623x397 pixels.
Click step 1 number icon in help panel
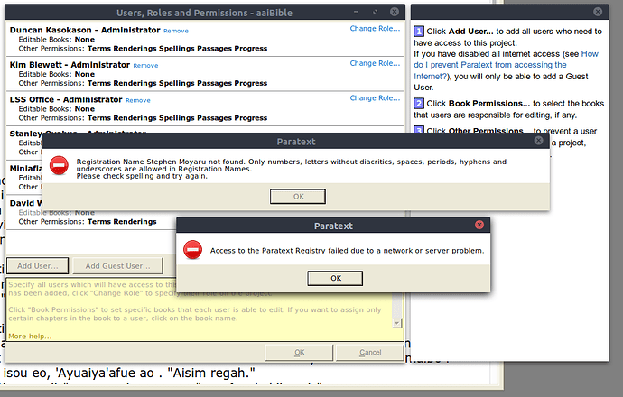(x=419, y=32)
